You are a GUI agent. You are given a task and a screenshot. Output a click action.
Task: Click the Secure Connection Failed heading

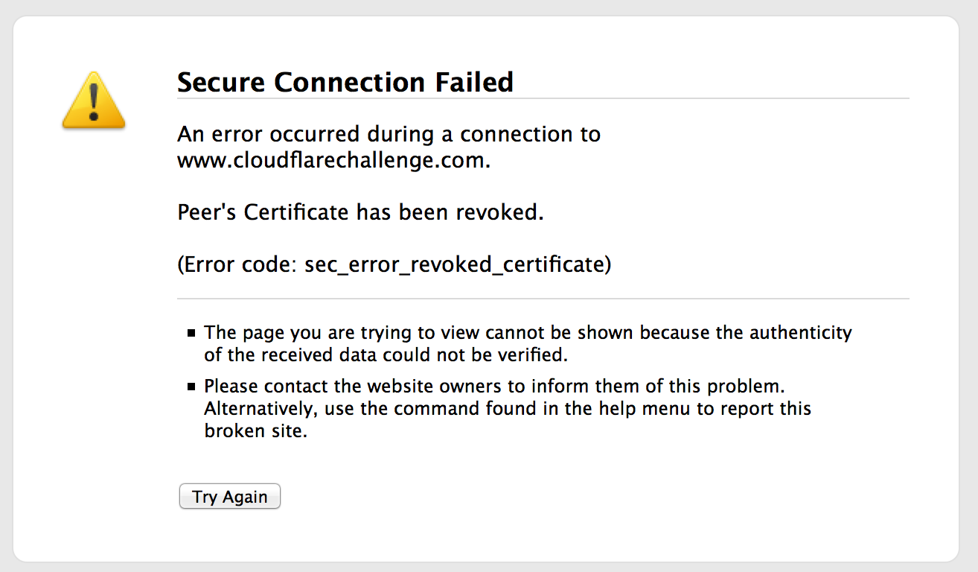click(x=345, y=82)
